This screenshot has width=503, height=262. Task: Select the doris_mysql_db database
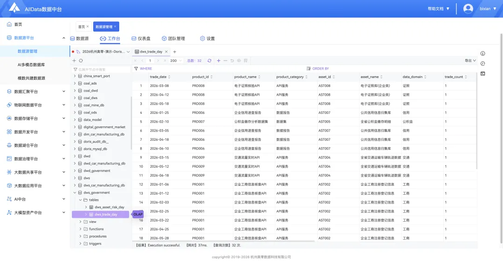coord(95,149)
